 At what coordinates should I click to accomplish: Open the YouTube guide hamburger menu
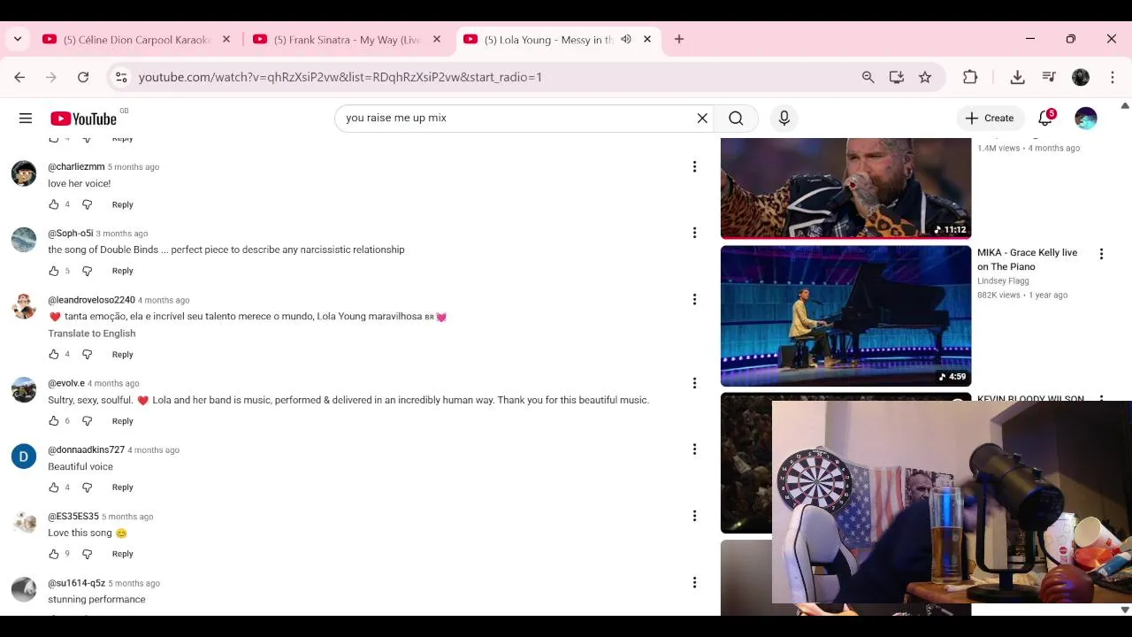[26, 119]
